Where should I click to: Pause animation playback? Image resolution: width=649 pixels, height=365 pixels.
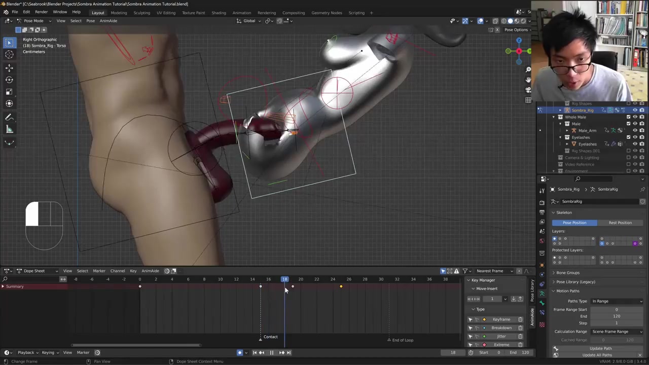(271, 353)
